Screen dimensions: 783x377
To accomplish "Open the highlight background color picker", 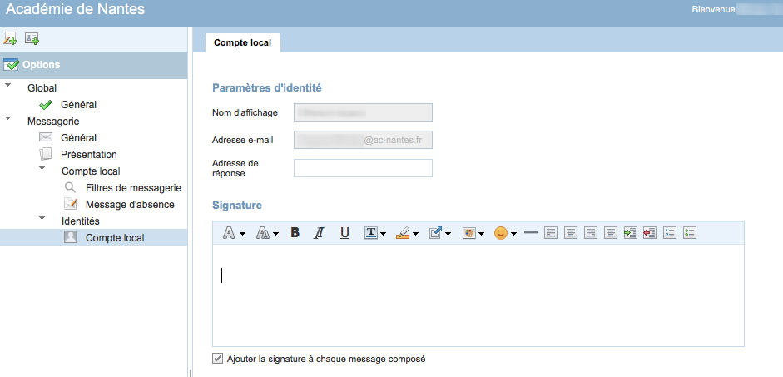I will [x=407, y=233].
